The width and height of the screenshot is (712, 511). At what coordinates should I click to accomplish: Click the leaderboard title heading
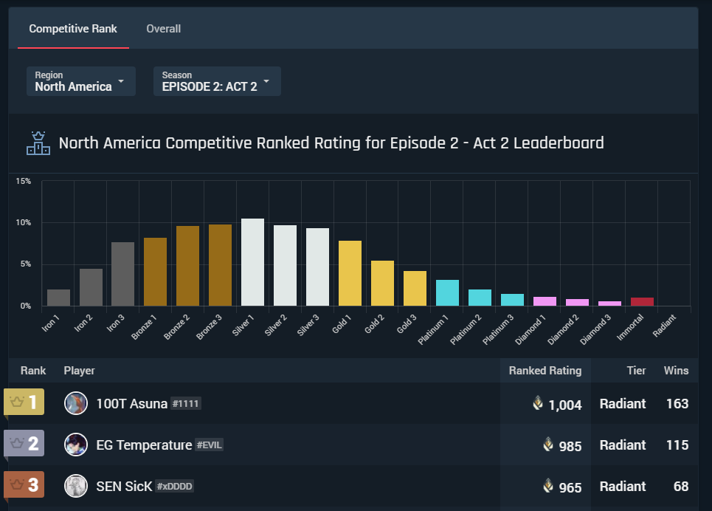click(x=331, y=143)
